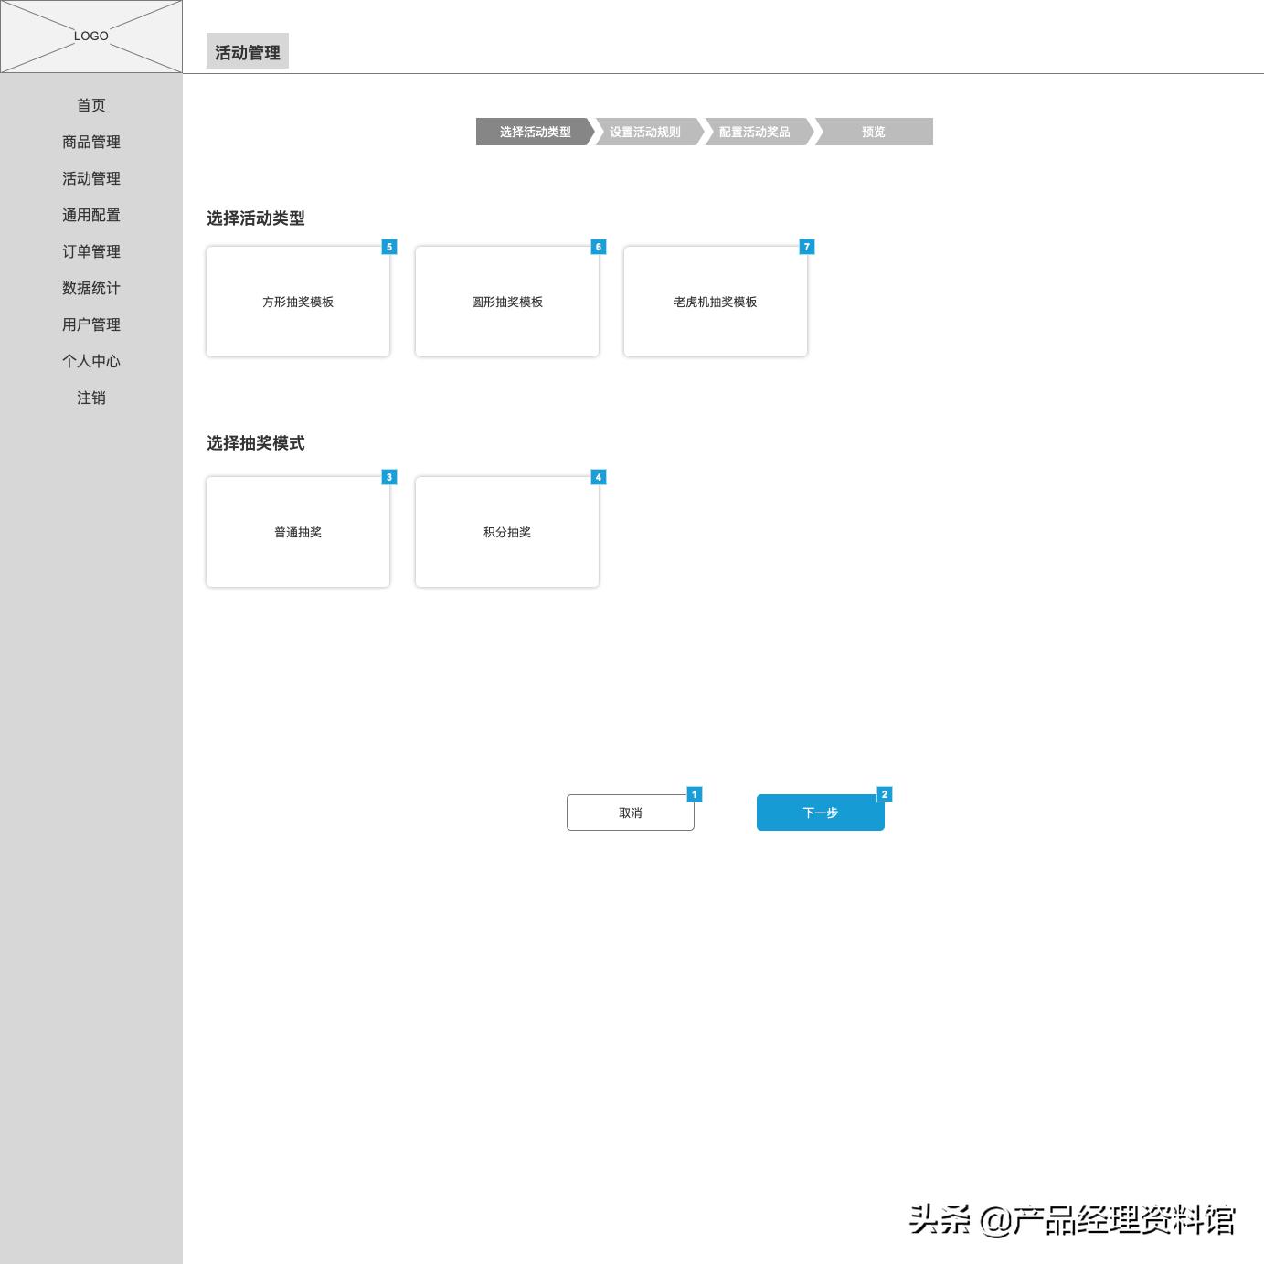Open the 数据统计 page
The width and height of the screenshot is (1264, 1264).
pyautogui.click(x=90, y=288)
